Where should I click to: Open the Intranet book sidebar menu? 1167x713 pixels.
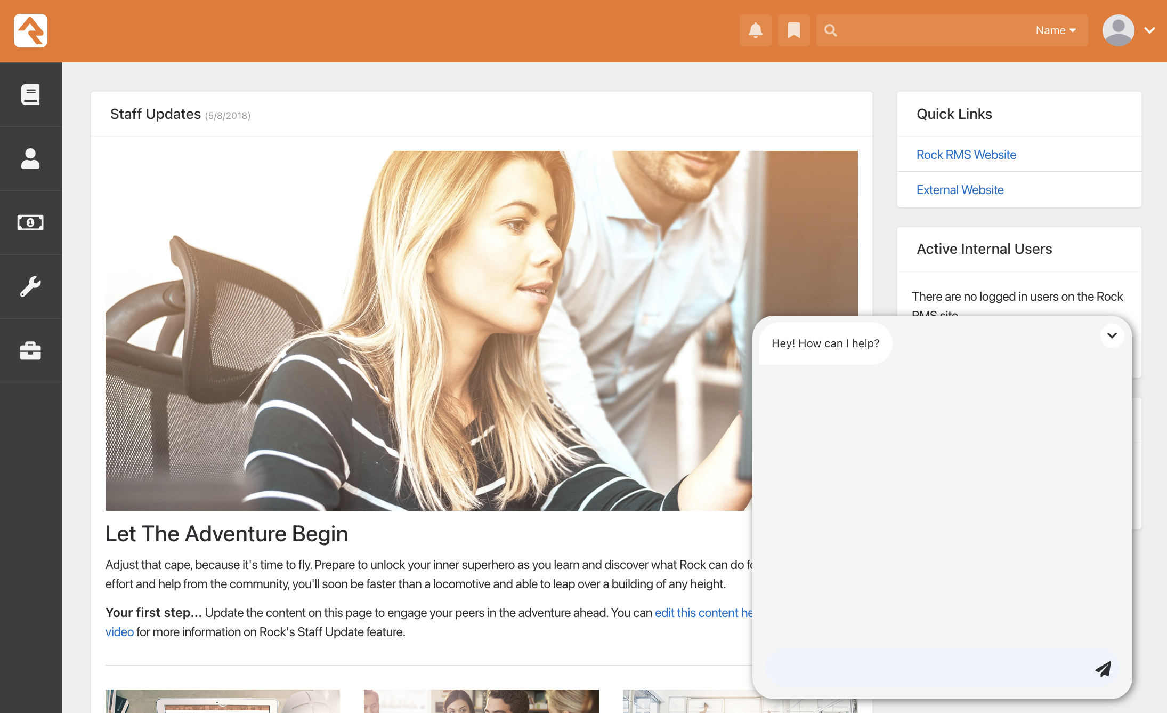point(30,94)
